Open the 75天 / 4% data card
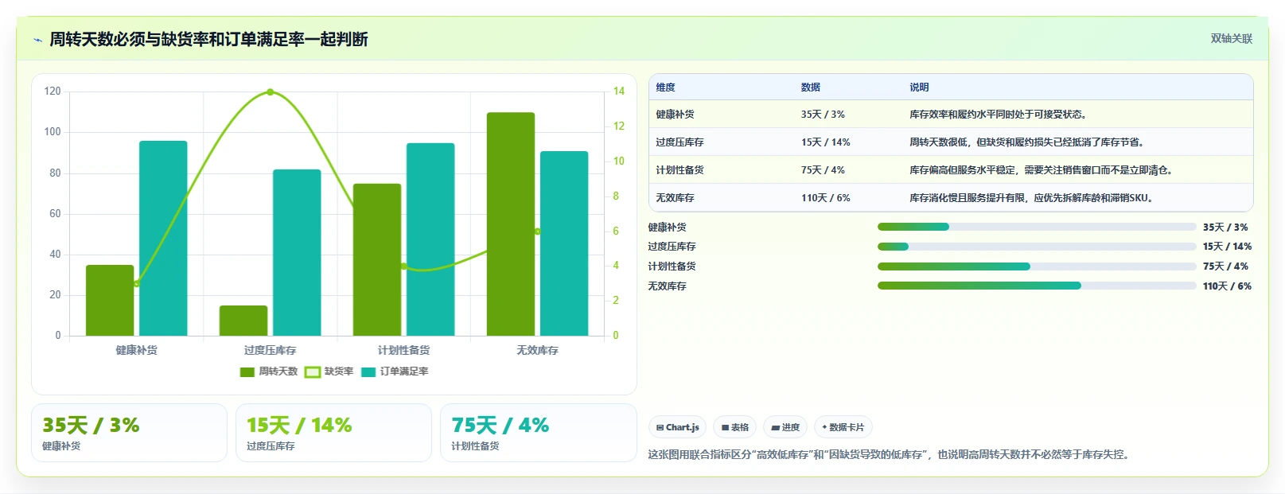 point(539,433)
